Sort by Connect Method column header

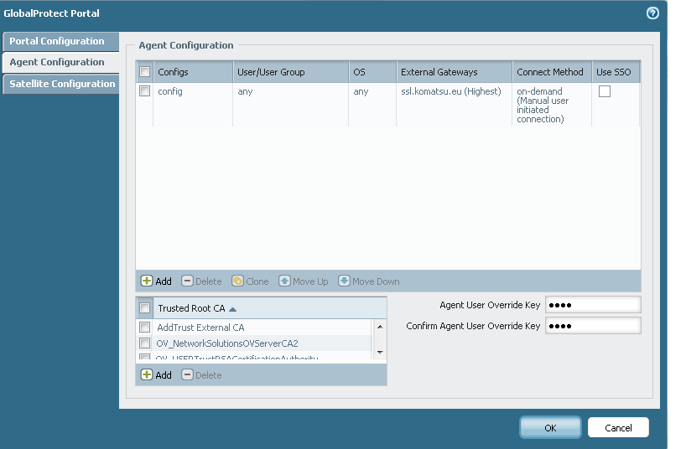point(552,72)
